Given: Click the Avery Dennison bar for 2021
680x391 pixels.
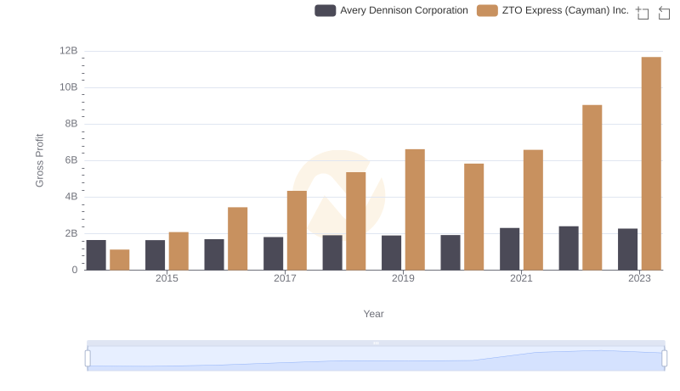Looking at the screenshot, I should tap(509, 249).
